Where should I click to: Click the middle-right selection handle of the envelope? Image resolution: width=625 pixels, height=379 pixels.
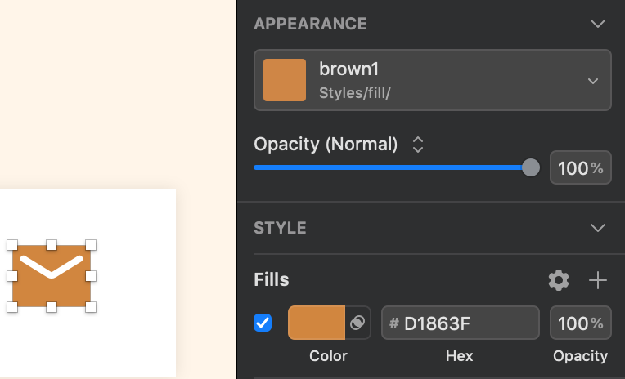point(91,276)
